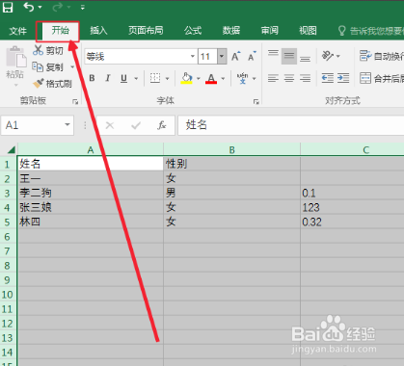Select row 3 header

point(8,194)
